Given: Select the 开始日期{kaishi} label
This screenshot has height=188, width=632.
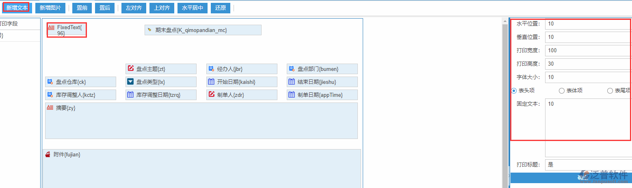Looking at the screenshot, I should coord(236,82).
